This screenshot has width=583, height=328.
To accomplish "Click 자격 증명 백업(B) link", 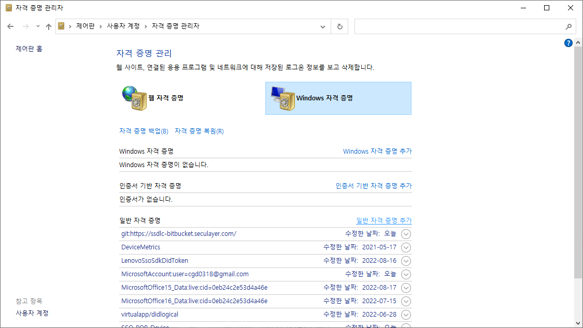I will 144,131.
